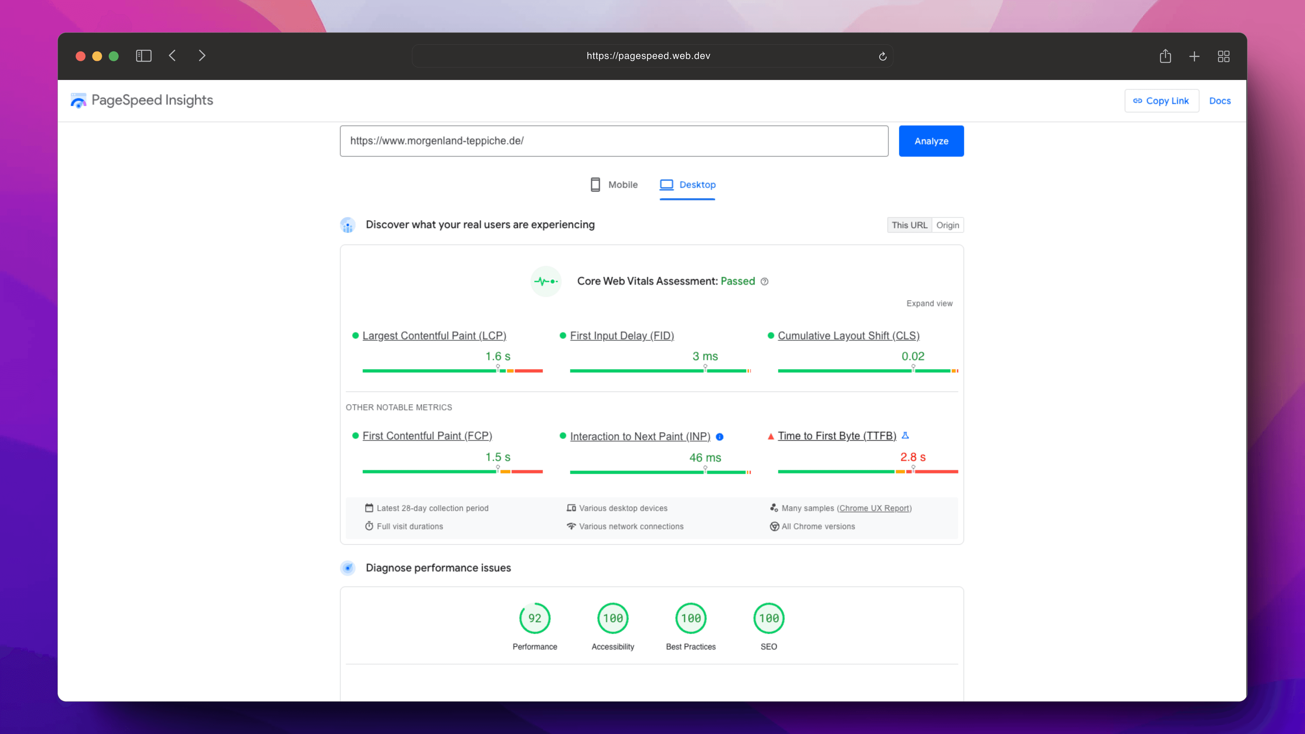Click the TTFB experimental flask icon
This screenshot has height=734, width=1305.
905,436
